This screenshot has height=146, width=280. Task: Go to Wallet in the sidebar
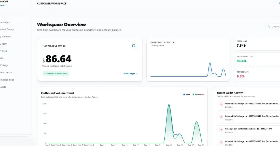click(2, 58)
